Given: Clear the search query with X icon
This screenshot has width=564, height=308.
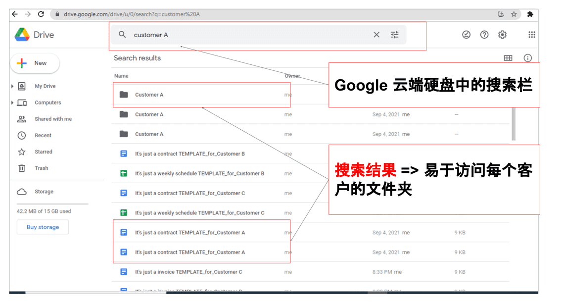Looking at the screenshot, I should coord(376,35).
